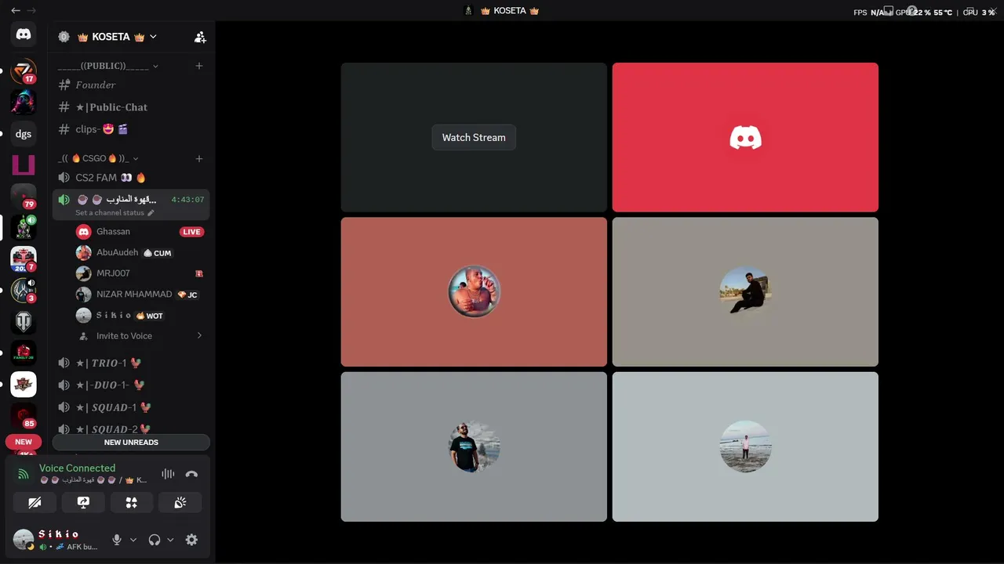The image size is (1004, 564).
Task: Open the racing car server with 7 badge
Action: [24, 259]
